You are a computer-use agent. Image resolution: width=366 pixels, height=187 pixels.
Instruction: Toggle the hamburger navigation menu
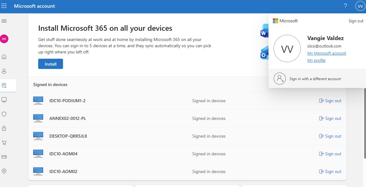4,21
